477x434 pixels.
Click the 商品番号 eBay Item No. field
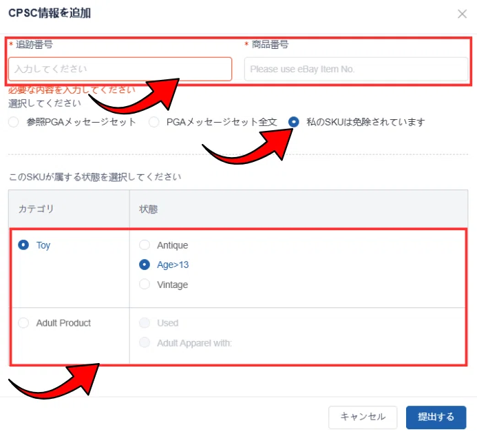[356, 69]
